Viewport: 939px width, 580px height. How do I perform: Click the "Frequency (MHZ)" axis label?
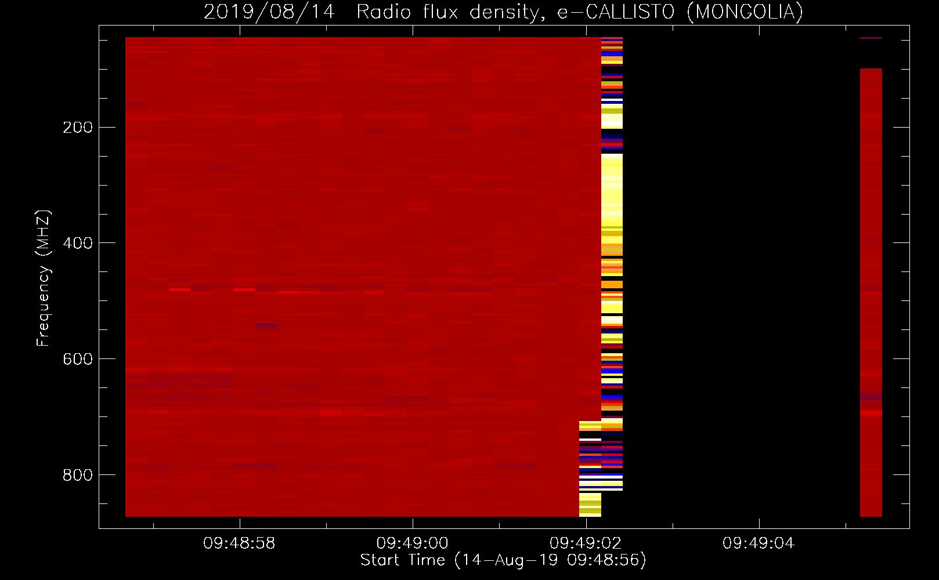[44, 278]
